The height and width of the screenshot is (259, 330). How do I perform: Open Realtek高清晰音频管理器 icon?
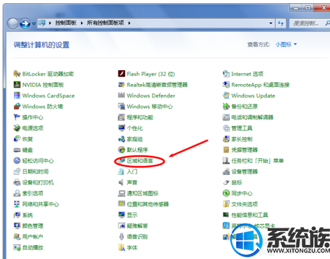(121, 85)
